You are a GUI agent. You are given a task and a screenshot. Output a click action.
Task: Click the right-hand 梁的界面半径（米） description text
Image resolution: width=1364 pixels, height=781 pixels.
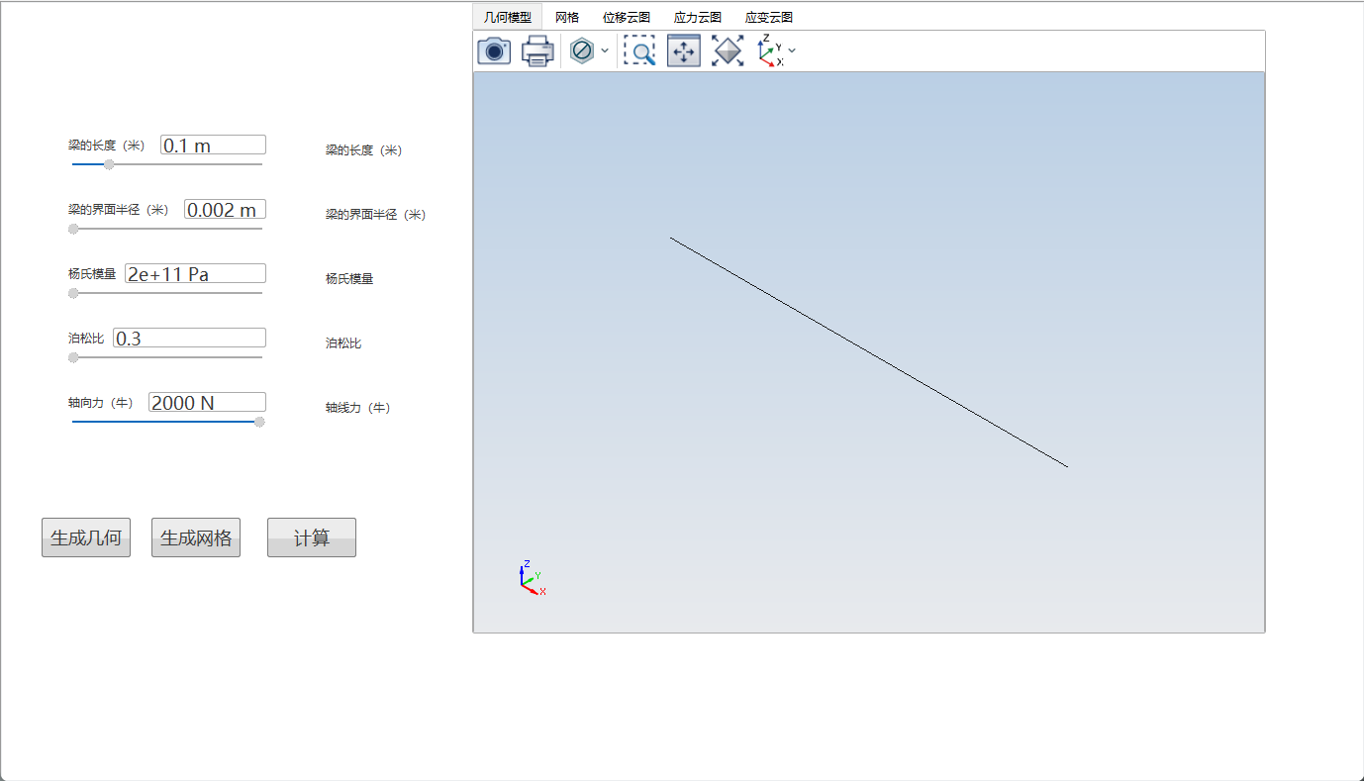376,215
